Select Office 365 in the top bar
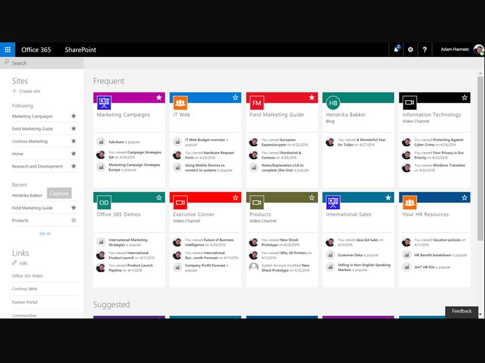 (38, 50)
